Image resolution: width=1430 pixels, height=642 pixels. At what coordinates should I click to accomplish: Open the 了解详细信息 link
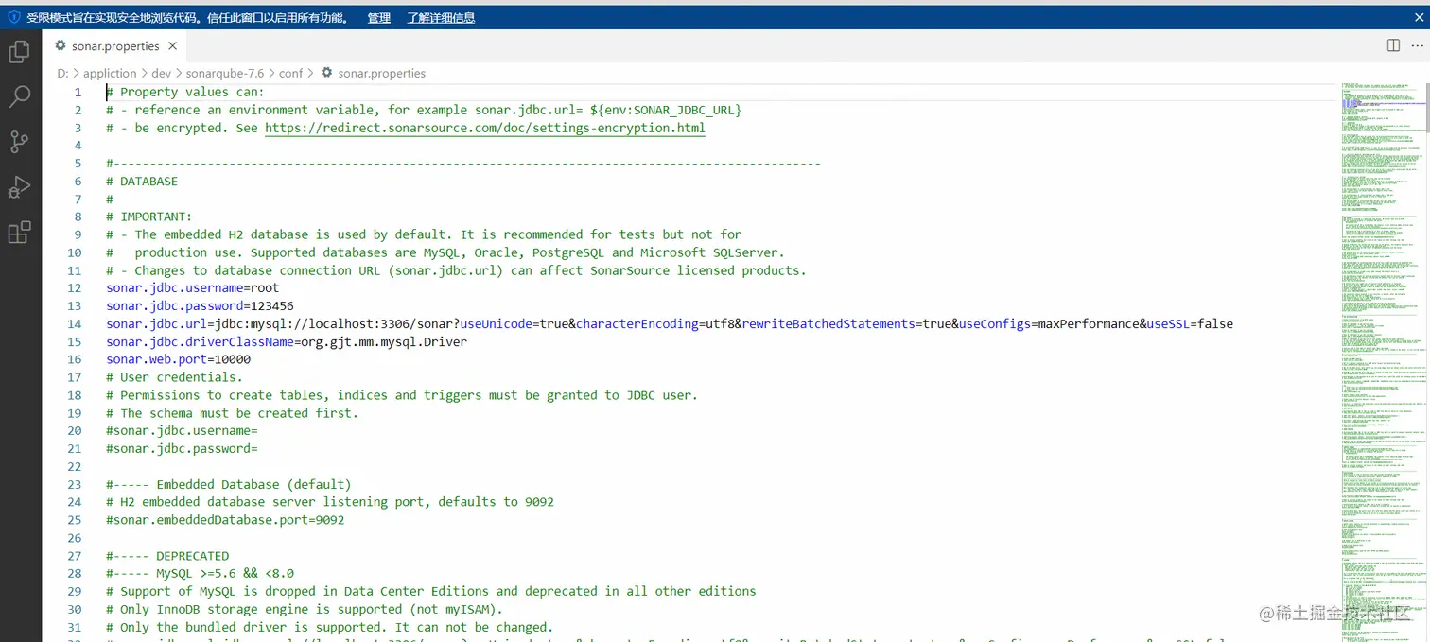pyautogui.click(x=441, y=17)
